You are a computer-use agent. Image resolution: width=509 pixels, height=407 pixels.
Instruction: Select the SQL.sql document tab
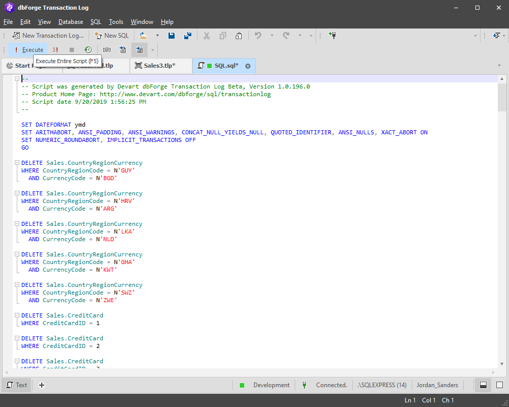(223, 66)
